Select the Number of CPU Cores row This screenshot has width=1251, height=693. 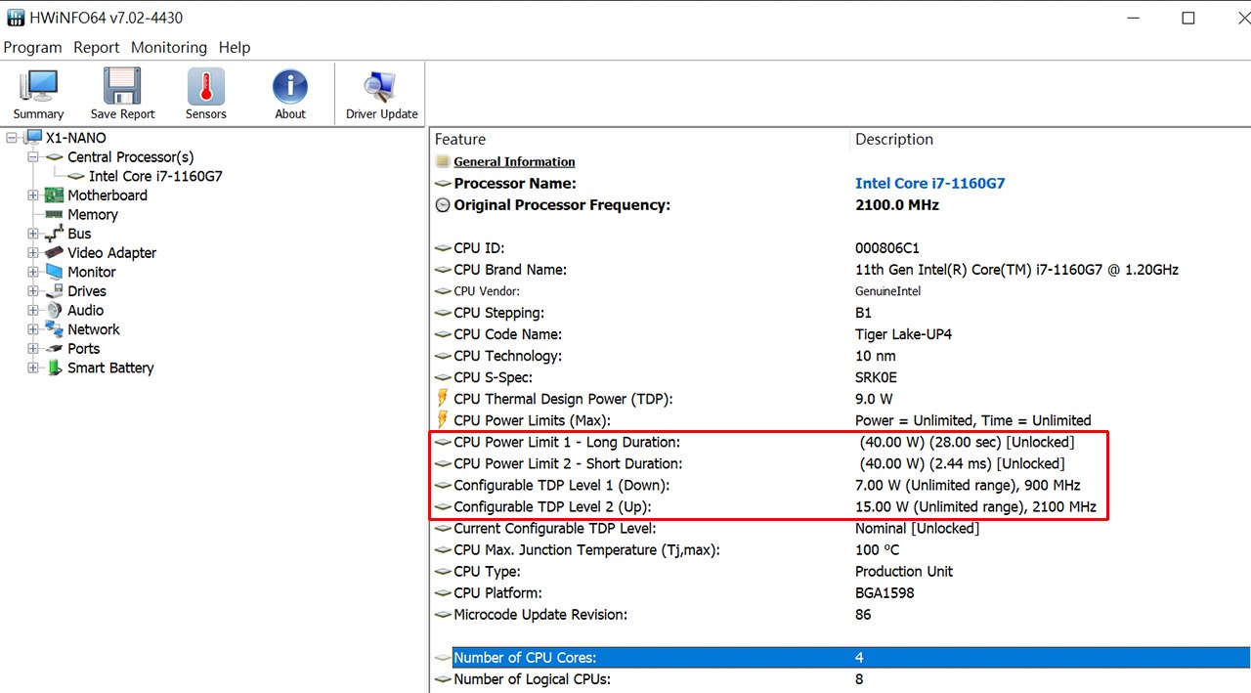pyautogui.click(x=525, y=658)
